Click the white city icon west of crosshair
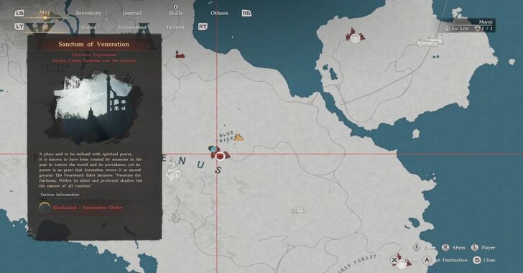 174,170
